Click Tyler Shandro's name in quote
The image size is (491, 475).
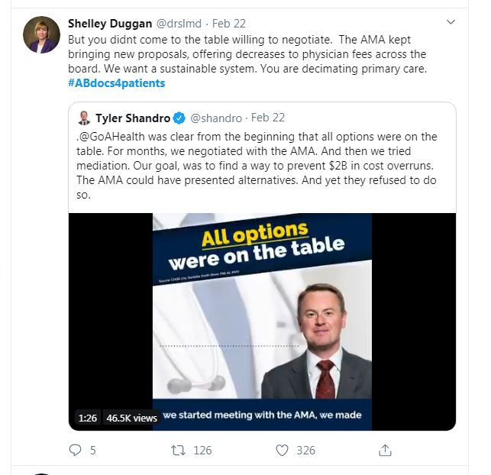coord(132,118)
